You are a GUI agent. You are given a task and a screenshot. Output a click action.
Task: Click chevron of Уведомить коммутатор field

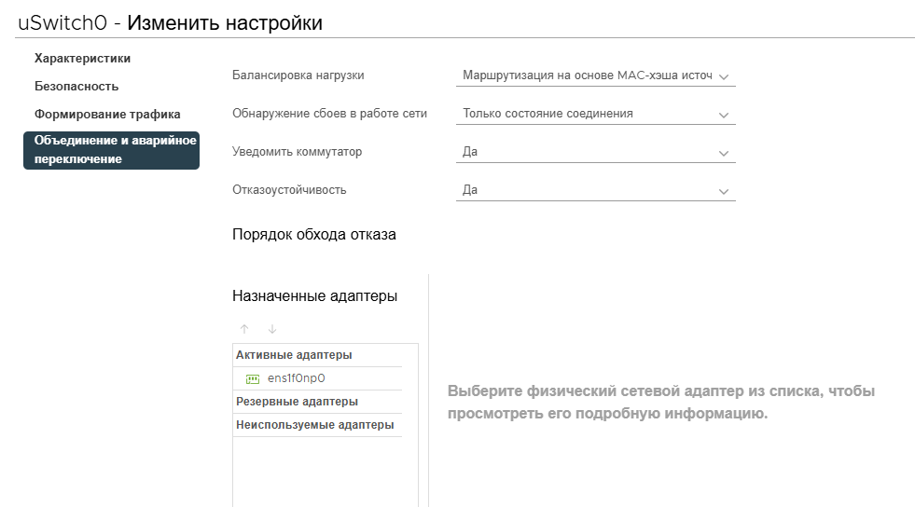tap(724, 153)
